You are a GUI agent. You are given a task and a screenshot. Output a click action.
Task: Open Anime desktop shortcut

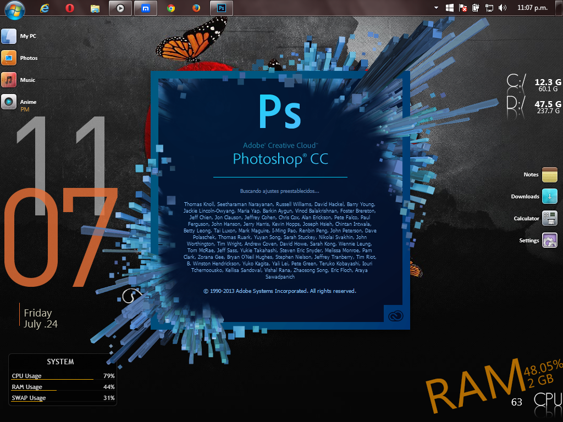[x=19, y=102]
